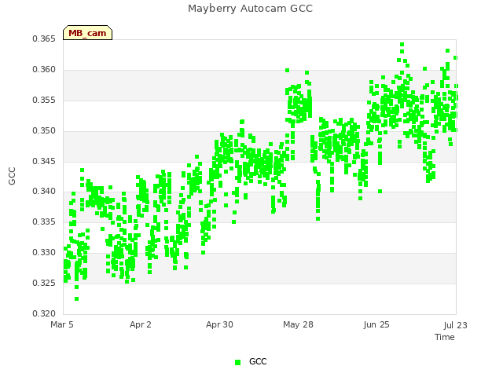The height and width of the screenshot is (377, 503).
Task: Click the Jun 25 x-axis label
Action: (x=376, y=324)
